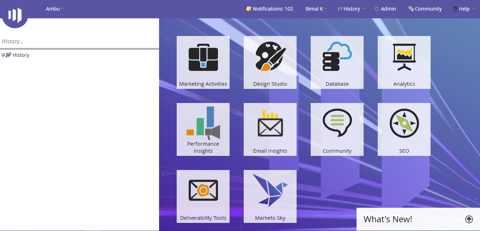
Task: Open Design Studio
Action: (270, 62)
